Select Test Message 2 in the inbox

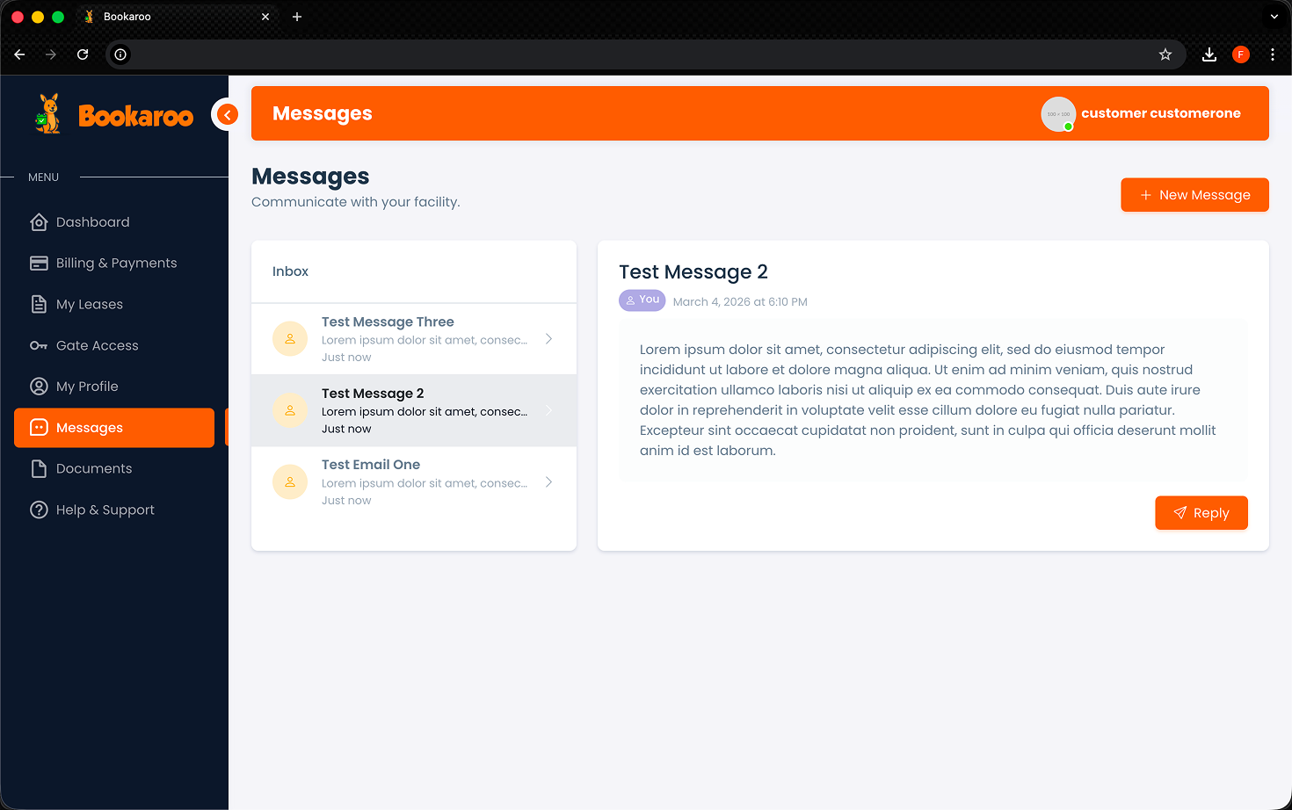click(x=413, y=411)
